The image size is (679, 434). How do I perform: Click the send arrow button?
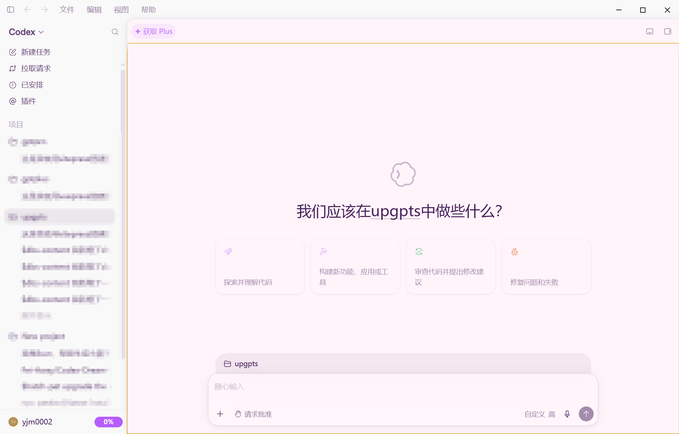586,414
